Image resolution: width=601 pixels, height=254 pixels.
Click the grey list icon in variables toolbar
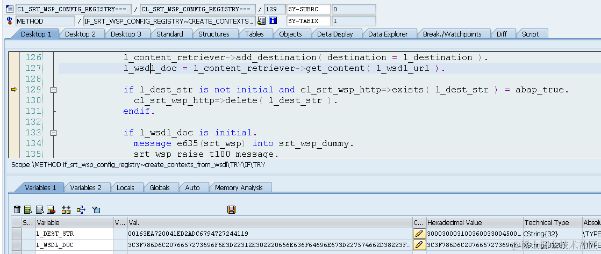(39, 209)
